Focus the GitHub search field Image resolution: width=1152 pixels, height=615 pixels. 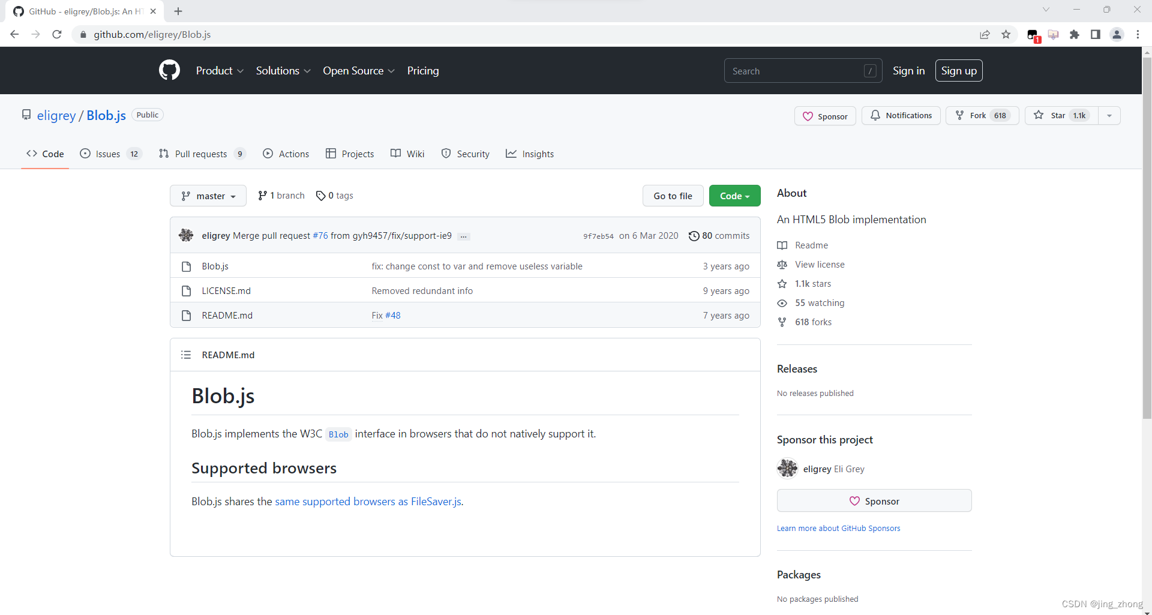point(803,71)
